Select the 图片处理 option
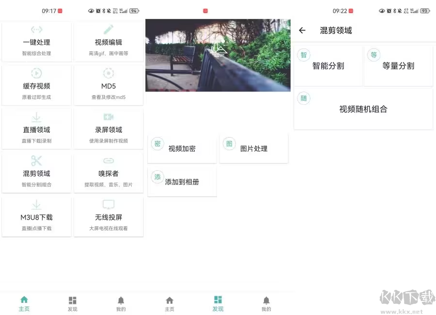Screen dimensions: 436x315 (253, 149)
